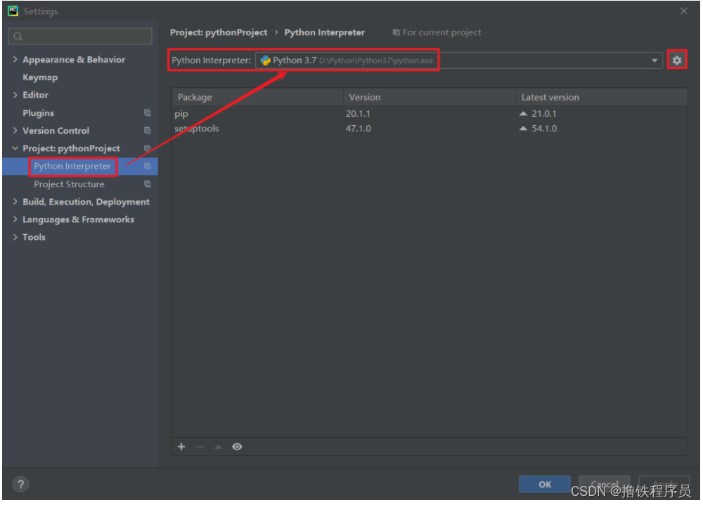Click the project-level icon beside Project: pythonProject
Image resolution: width=703 pixels, height=505 pixels.
click(148, 148)
